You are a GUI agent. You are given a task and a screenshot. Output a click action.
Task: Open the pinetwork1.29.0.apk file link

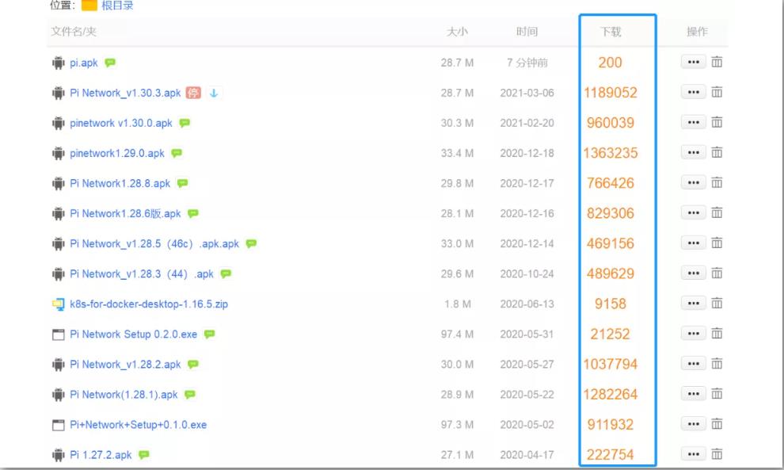tap(117, 153)
